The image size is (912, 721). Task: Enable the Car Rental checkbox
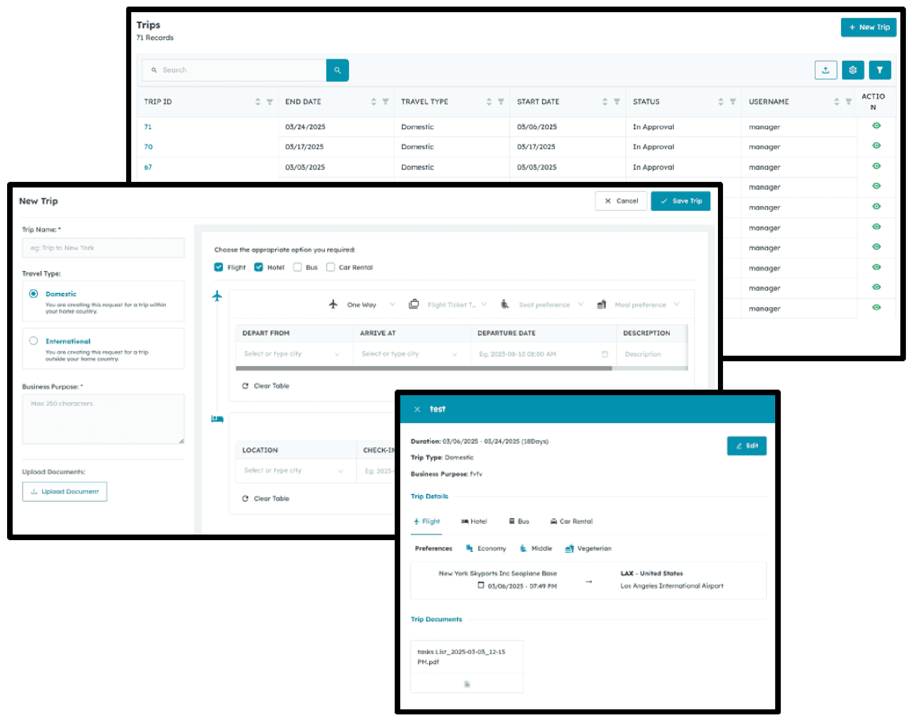(x=330, y=268)
